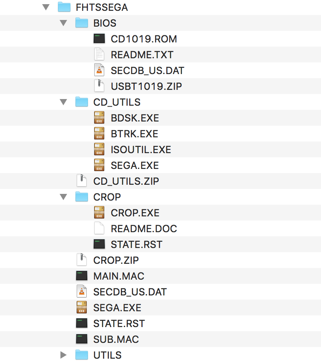321x362 pixels.
Task: Select the CD_UTILS.ZIP file name
Action: pos(126,181)
